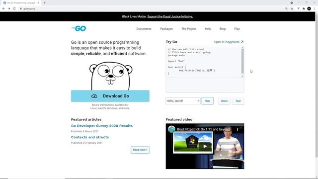Open the video's three-dot options menu

pos(238,129)
